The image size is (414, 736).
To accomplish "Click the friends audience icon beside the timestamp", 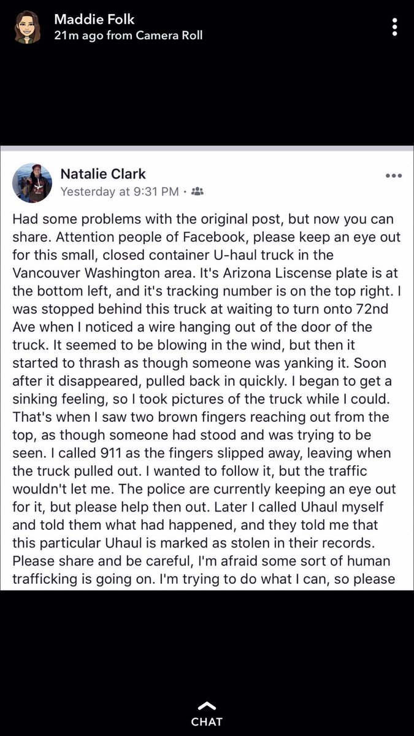I will pyautogui.click(x=197, y=191).
